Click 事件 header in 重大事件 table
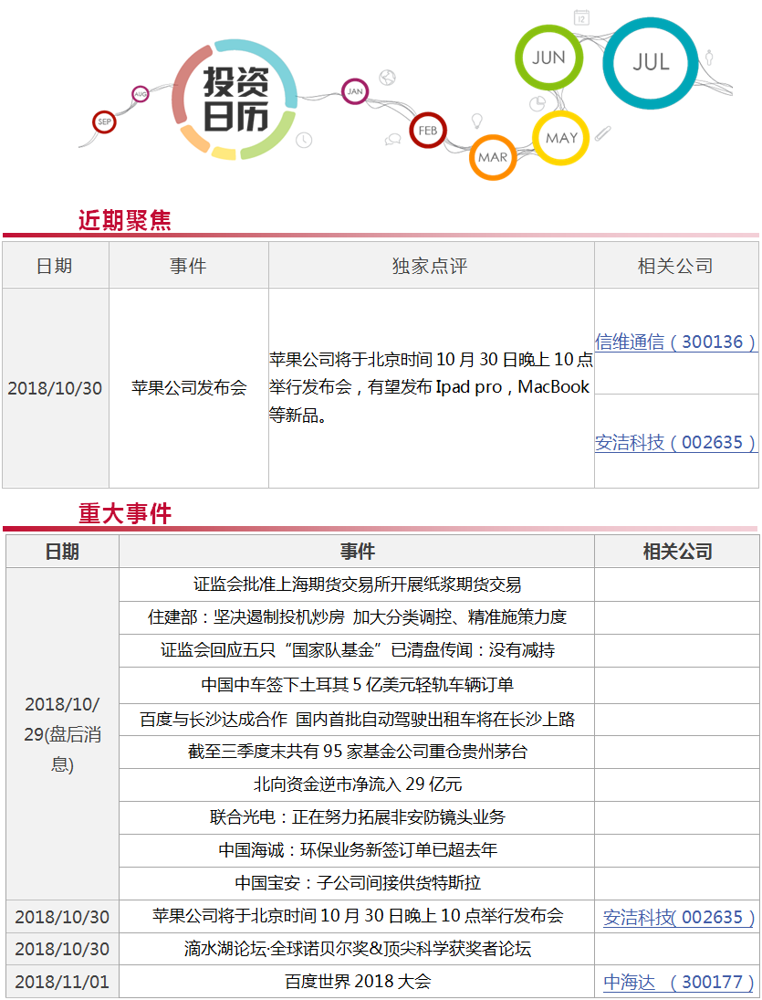 357,551
